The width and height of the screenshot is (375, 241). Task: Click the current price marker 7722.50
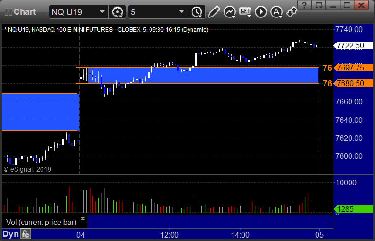click(353, 45)
